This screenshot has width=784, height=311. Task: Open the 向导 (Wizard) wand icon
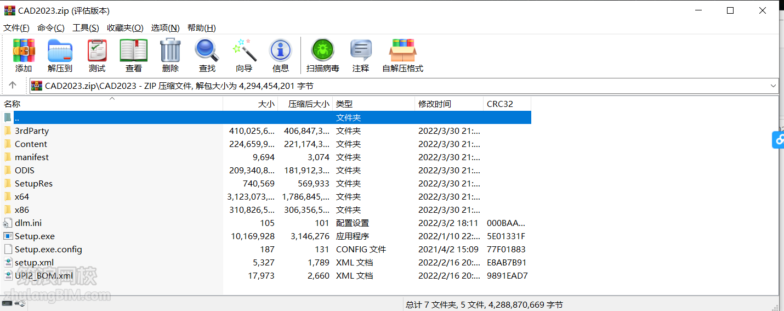(244, 50)
